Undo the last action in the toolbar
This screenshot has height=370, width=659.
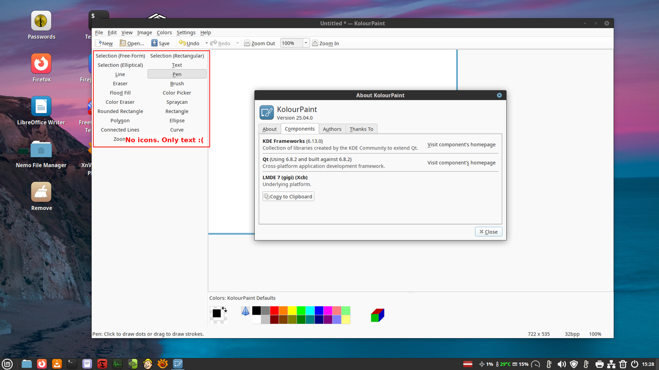pyautogui.click(x=189, y=43)
